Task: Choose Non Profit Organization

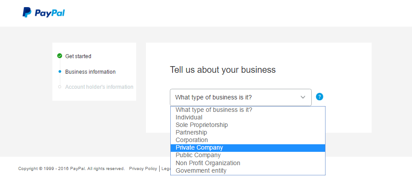Action: 248,163
